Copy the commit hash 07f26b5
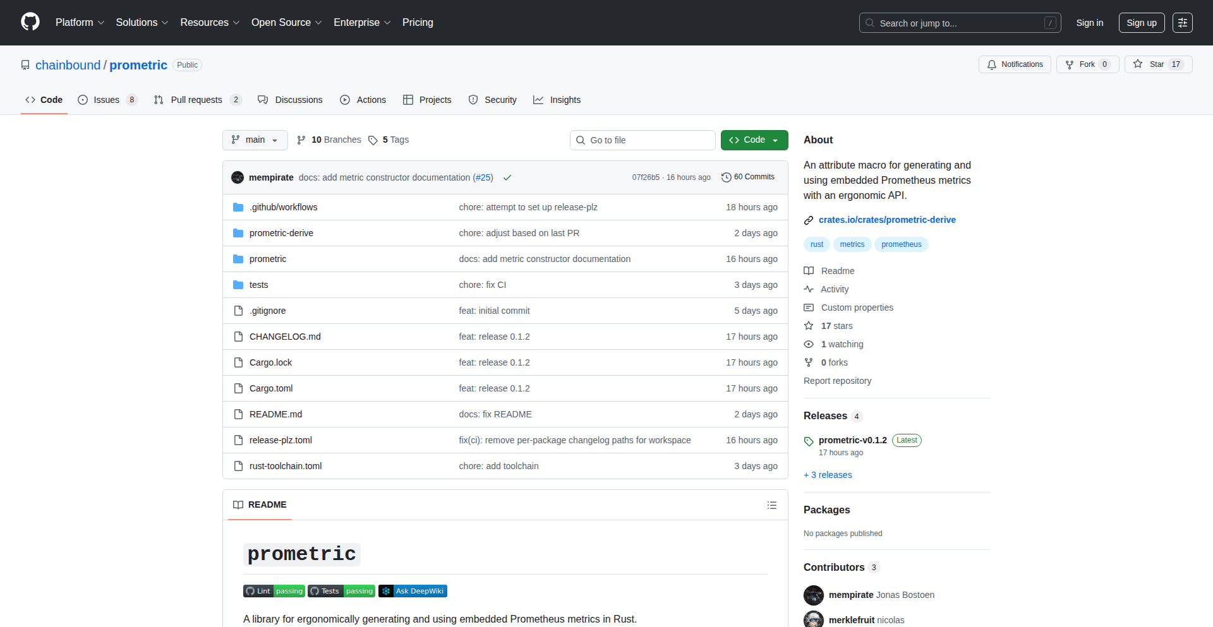Viewport: 1213px width, 627px height. 646,177
